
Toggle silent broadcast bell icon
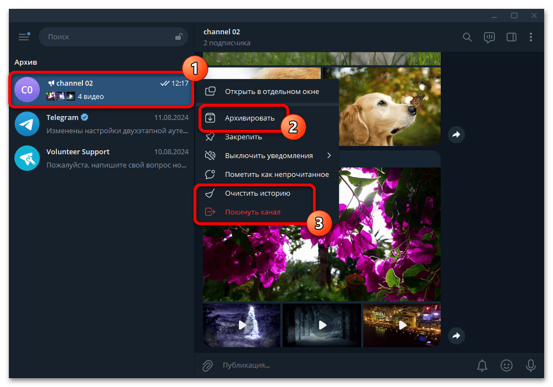pos(482,365)
